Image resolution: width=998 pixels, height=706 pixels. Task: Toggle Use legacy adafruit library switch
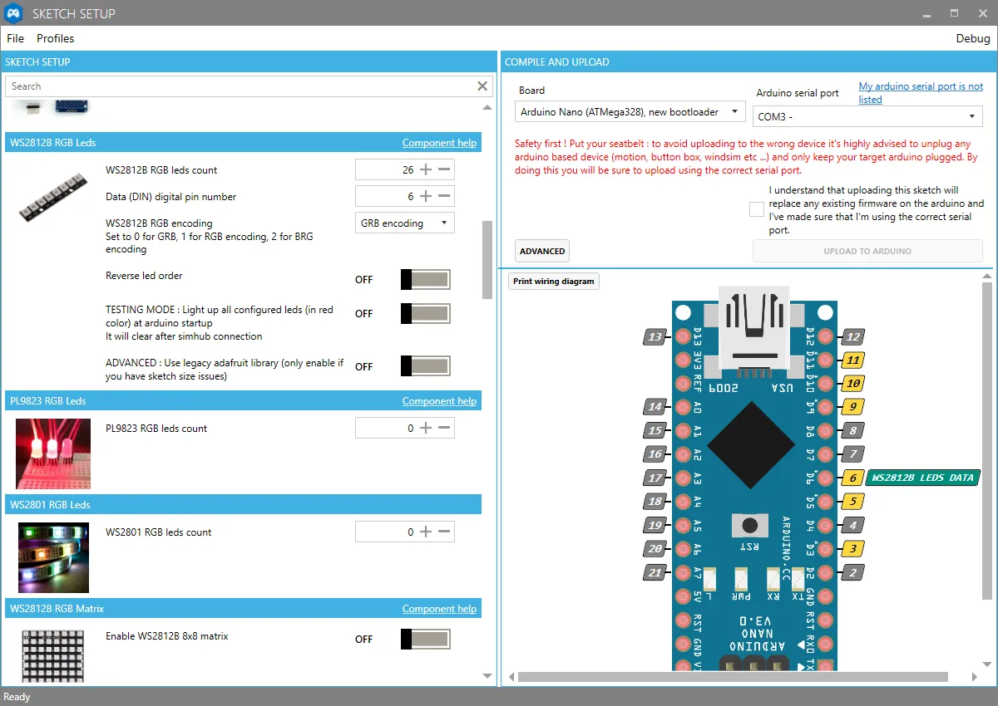tap(425, 366)
